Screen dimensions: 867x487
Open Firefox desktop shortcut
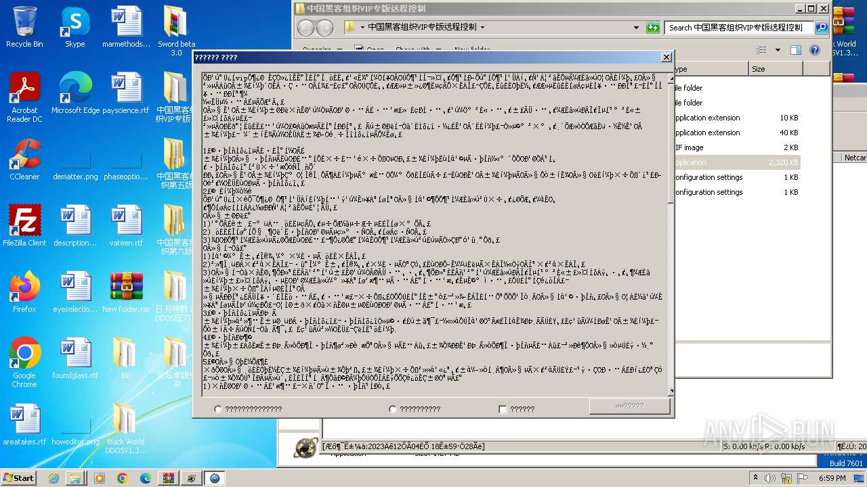[x=24, y=292]
